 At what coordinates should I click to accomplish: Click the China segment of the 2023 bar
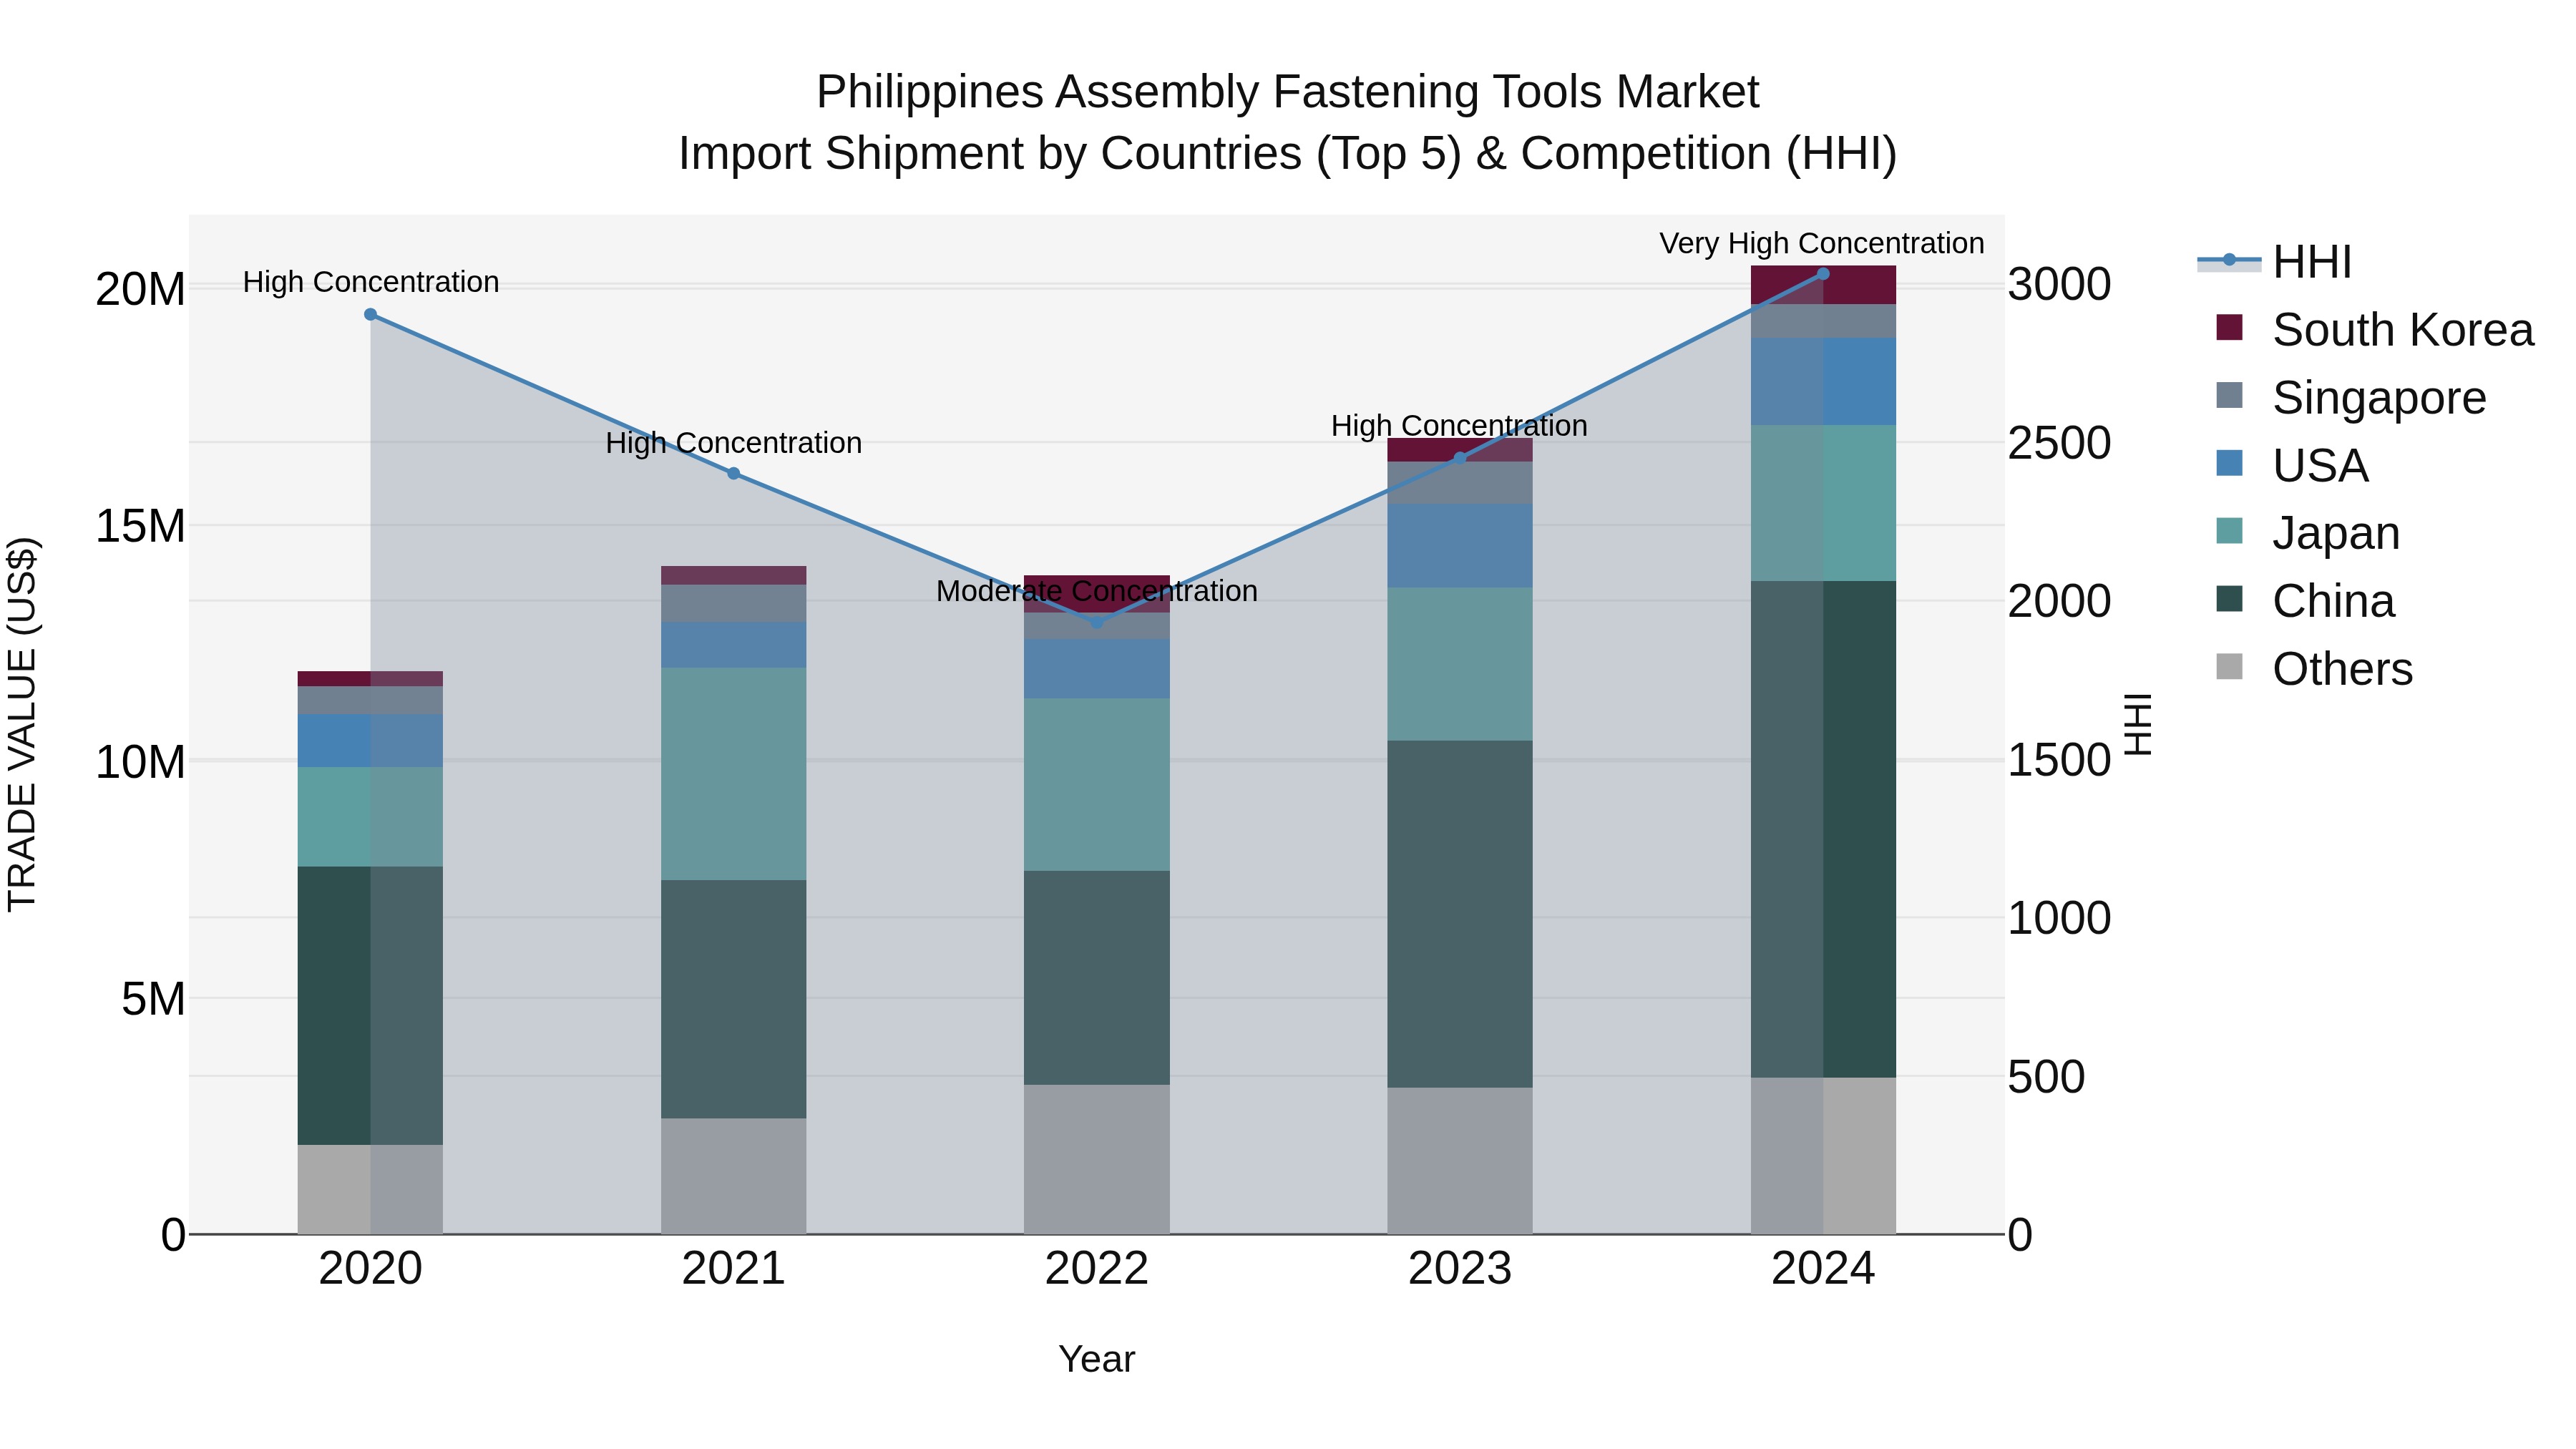tap(1459, 914)
